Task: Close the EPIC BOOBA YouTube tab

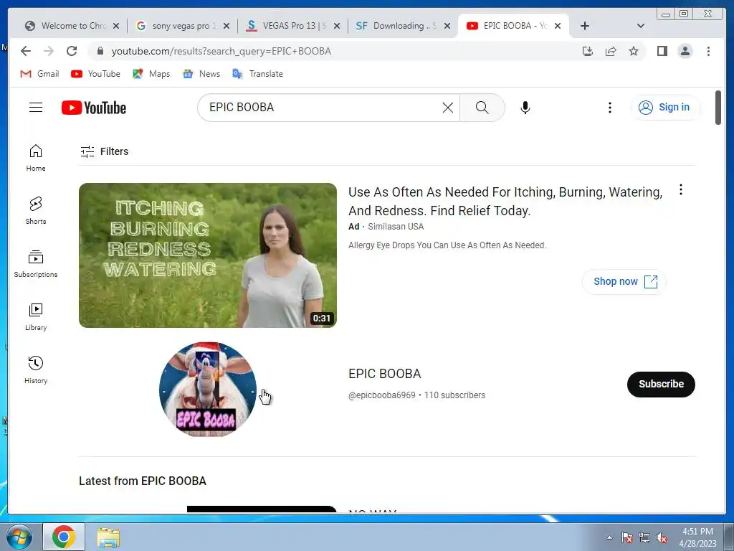Action: 558,26
